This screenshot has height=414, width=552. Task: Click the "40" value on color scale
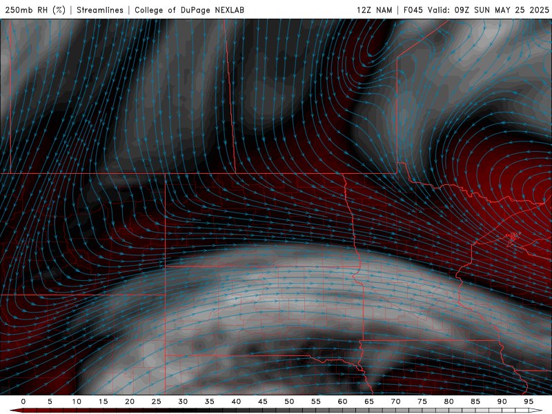click(x=236, y=402)
